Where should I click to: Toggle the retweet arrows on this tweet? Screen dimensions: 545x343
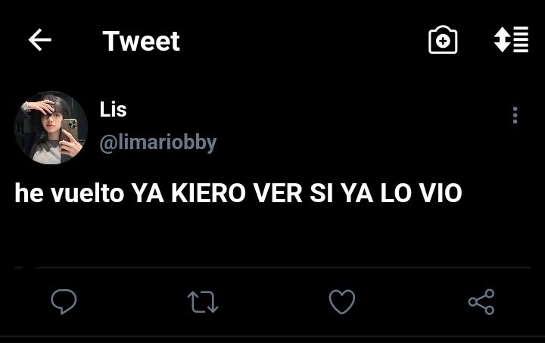[x=203, y=301]
